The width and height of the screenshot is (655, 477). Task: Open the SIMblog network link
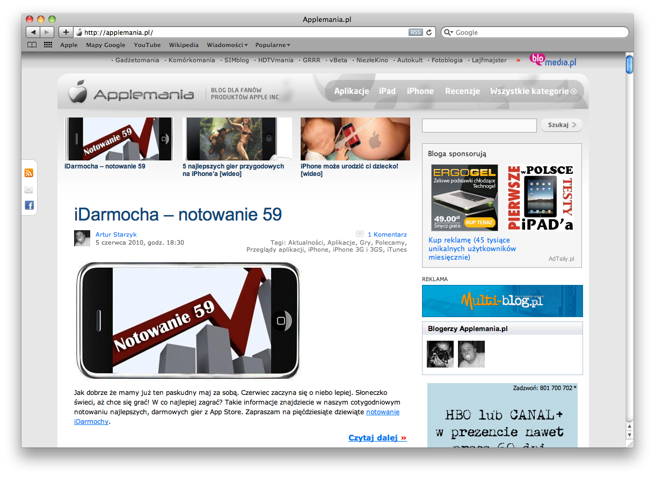pos(237,60)
